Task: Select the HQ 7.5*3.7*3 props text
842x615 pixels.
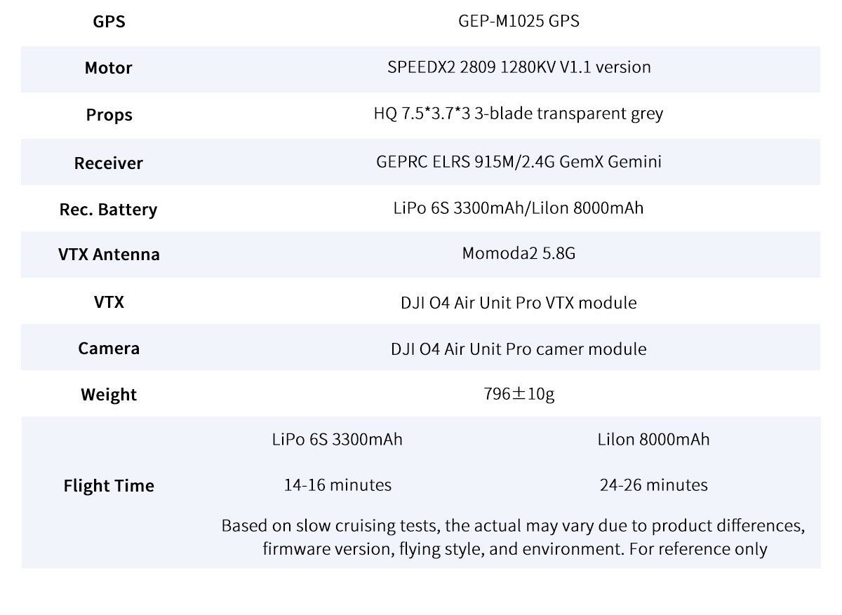Action: [x=519, y=114]
